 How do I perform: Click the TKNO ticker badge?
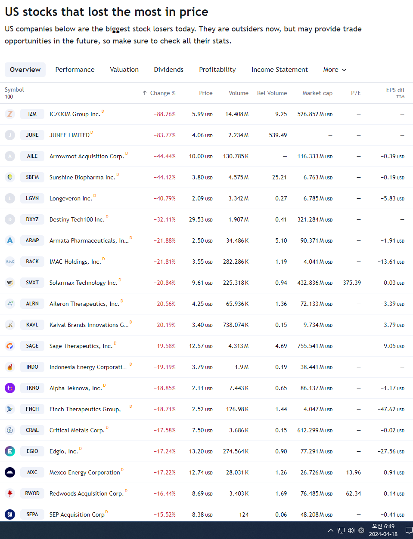pyautogui.click(x=32, y=388)
